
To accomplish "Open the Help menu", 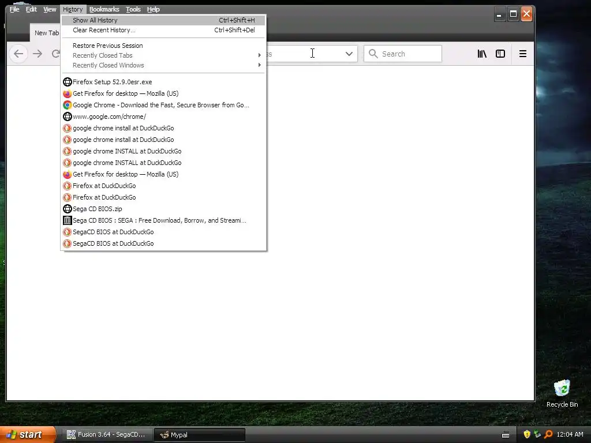I will (154, 9).
